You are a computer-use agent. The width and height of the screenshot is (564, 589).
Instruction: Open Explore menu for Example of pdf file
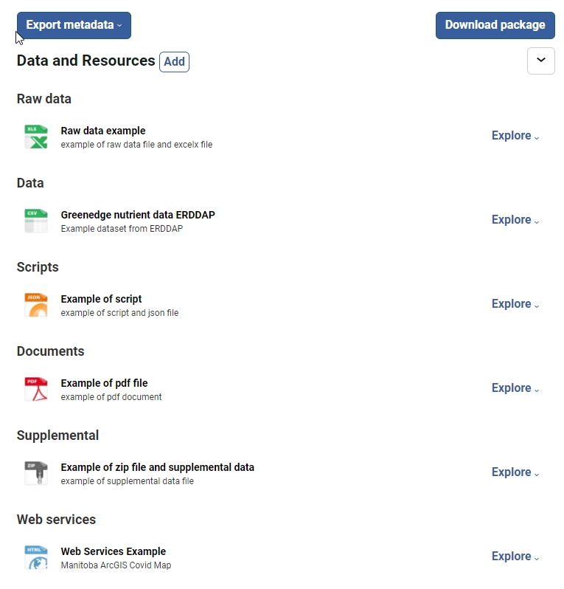point(515,388)
